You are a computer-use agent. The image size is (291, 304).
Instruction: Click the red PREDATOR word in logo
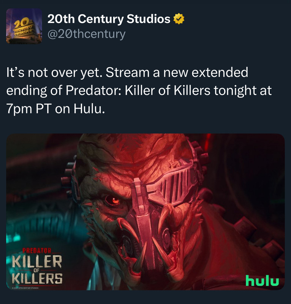pos(37,250)
